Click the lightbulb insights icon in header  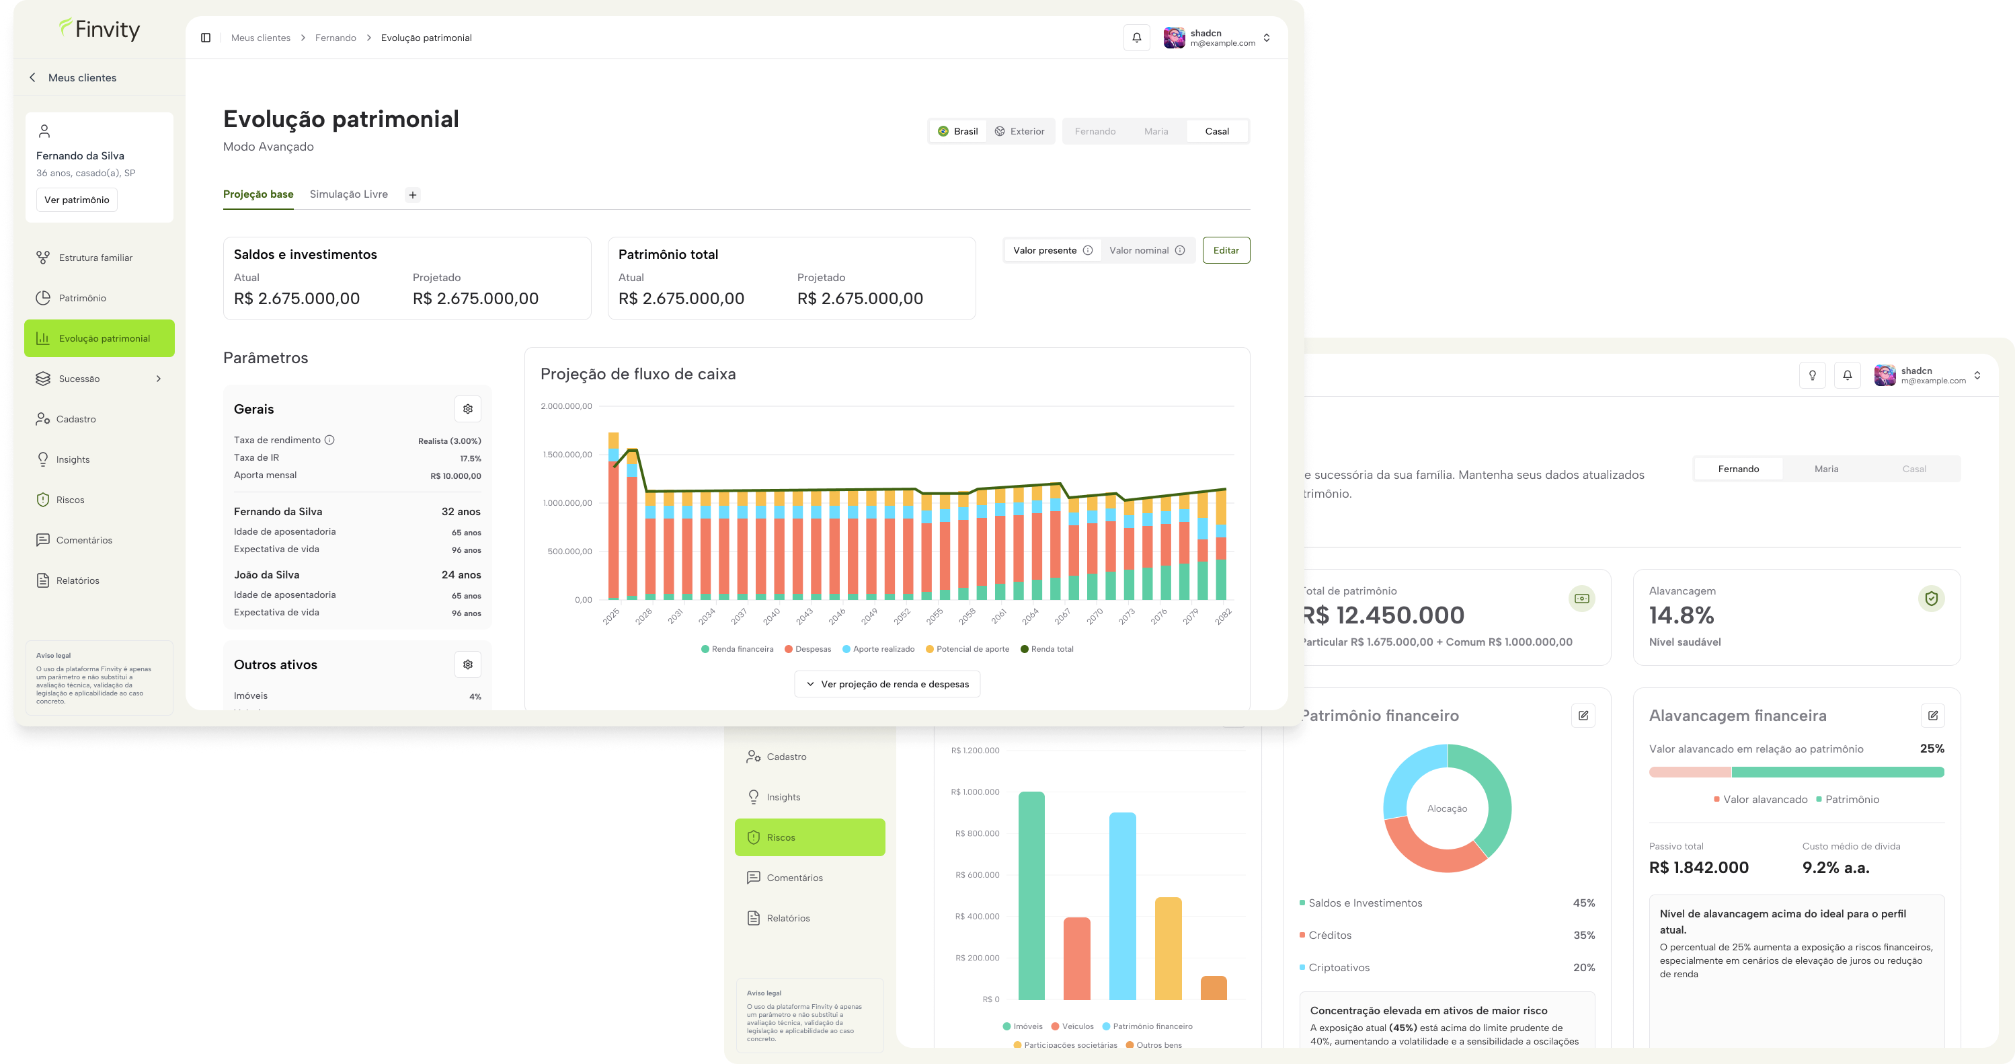(x=1812, y=375)
